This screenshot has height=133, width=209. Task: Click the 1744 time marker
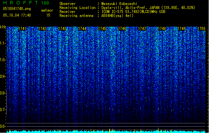(x=82, y=29)
